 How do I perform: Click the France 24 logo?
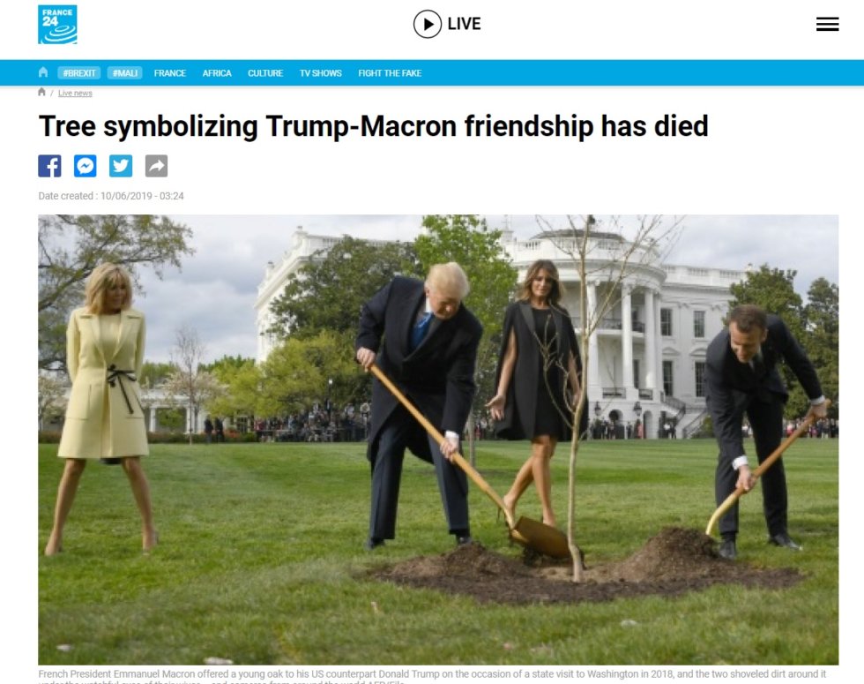(x=57, y=25)
